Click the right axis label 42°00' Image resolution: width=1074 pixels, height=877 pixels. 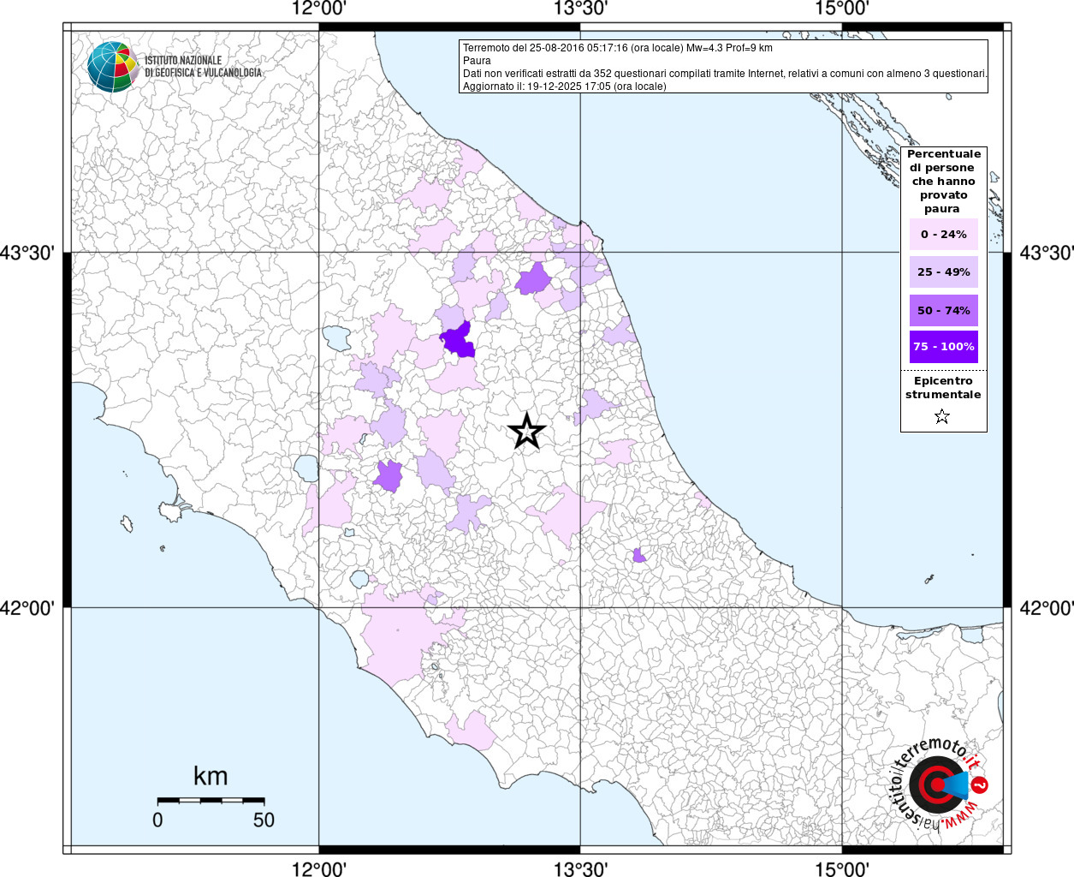click(x=1046, y=608)
